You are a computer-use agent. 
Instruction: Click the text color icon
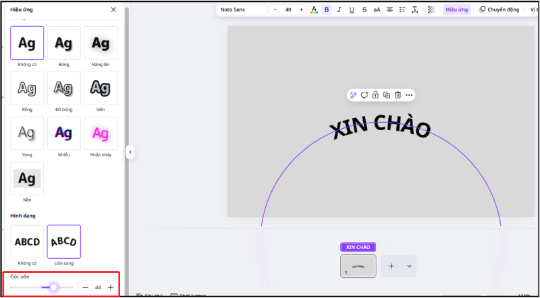[314, 10]
